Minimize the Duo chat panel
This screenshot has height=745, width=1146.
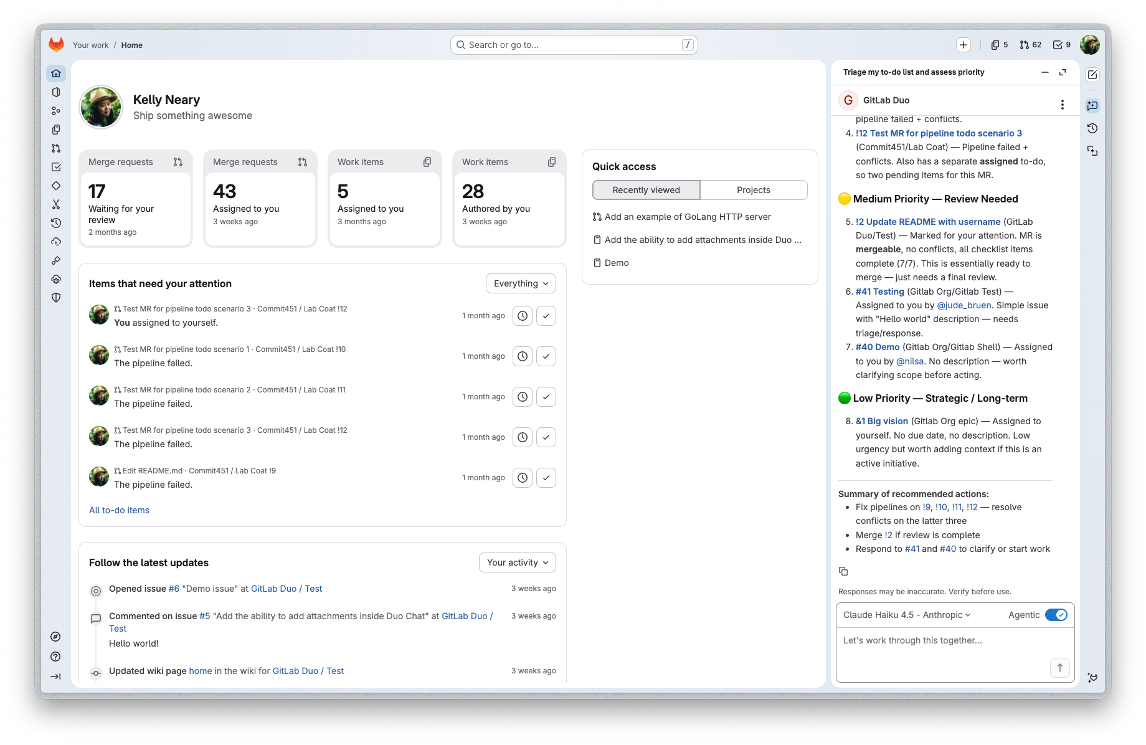click(x=1045, y=72)
